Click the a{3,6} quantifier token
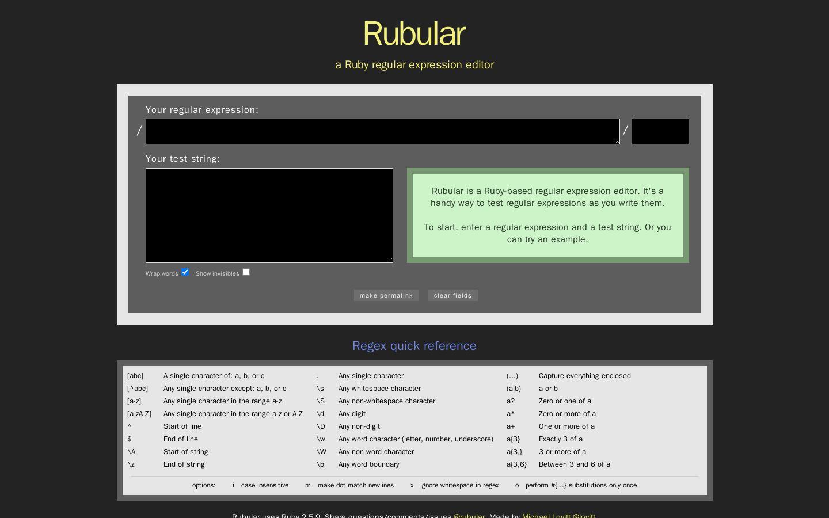This screenshot has width=829, height=518. click(516, 464)
